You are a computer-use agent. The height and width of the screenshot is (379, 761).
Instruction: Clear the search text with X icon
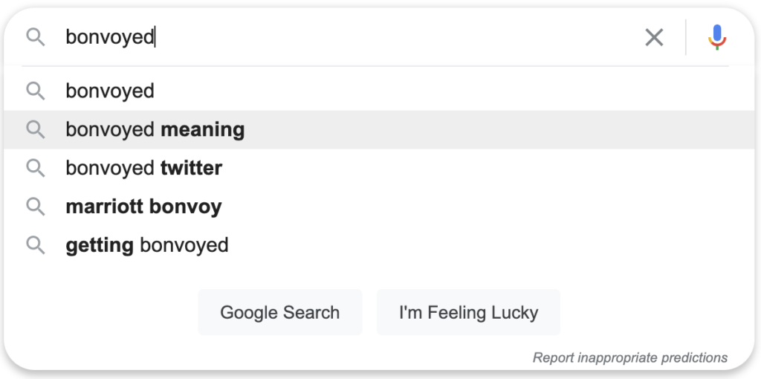click(654, 37)
